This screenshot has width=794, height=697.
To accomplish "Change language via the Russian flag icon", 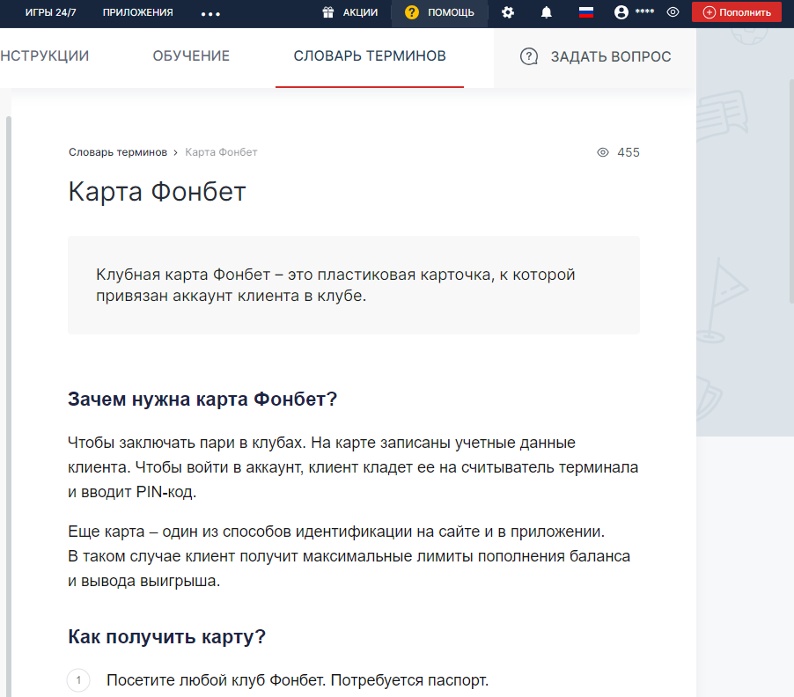I will click(x=586, y=12).
